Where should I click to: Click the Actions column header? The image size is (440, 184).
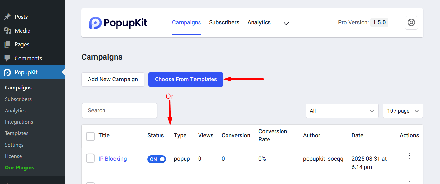pos(409,135)
